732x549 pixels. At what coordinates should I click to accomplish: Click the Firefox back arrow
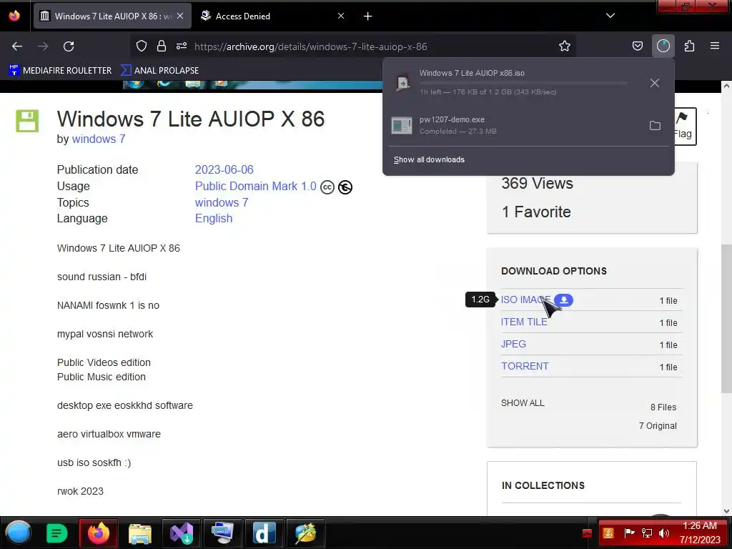pos(17,46)
